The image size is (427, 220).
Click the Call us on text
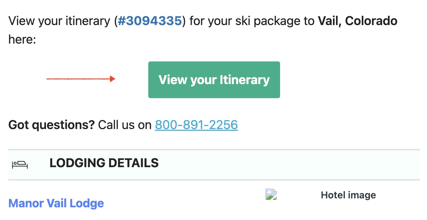[x=125, y=125]
